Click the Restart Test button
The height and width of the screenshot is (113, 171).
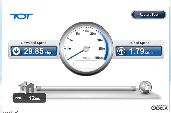coord(149,15)
